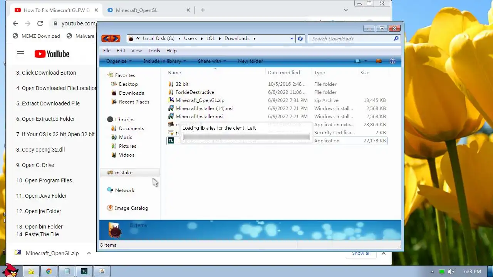The image size is (493, 277).
Task: Click the YouTube logo
Action: coord(52,54)
